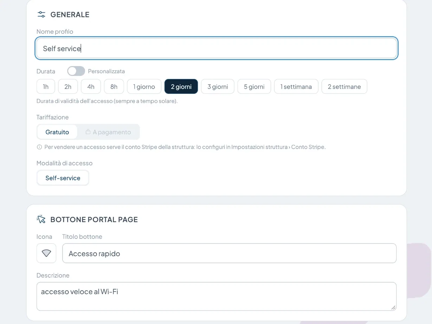Click the Titolo bottone field
Viewport: 432px width, 324px height.
tap(229, 253)
